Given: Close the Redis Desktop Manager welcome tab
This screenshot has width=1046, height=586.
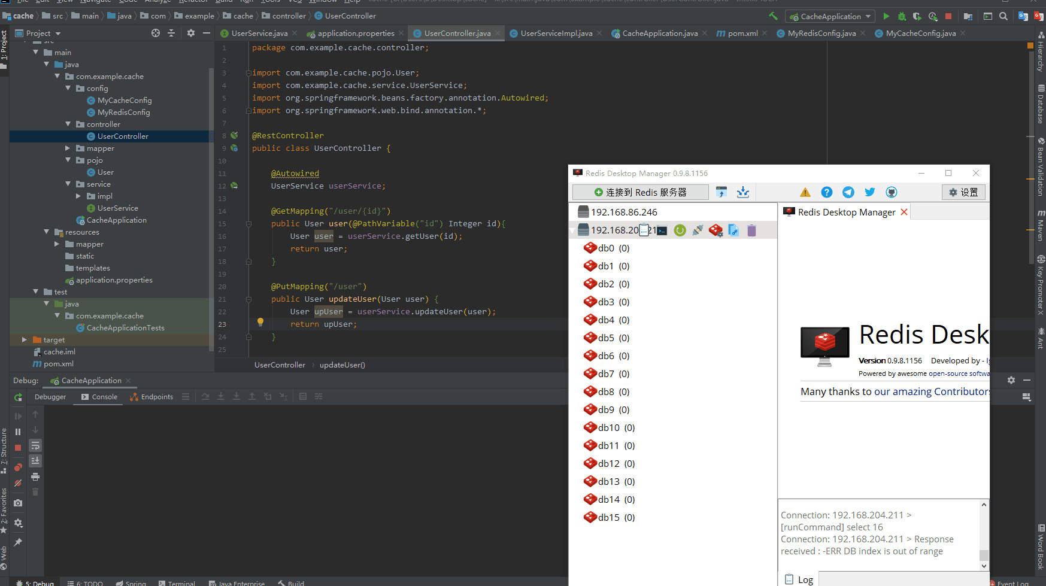Looking at the screenshot, I should [904, 212].
